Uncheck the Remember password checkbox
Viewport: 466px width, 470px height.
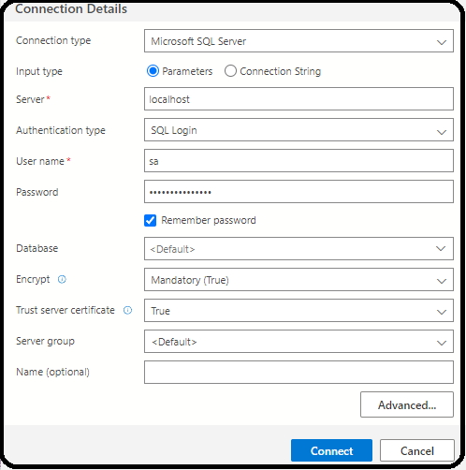click(x=150, y=220)
